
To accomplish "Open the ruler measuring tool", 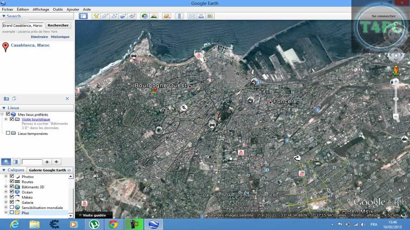I will coord(179,16).
